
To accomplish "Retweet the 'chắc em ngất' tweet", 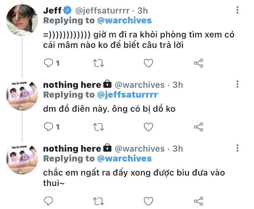I will pyautogui.click(x=98, y=201).
